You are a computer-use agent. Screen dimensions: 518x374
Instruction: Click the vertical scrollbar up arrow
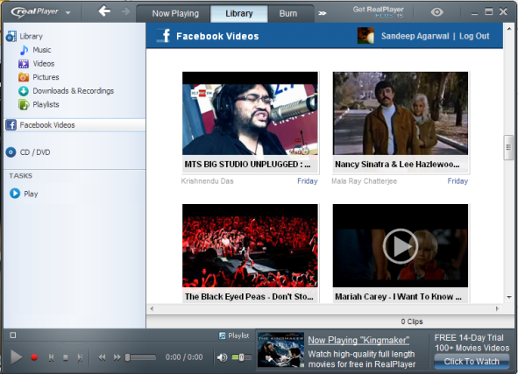(x=509, y=29)
